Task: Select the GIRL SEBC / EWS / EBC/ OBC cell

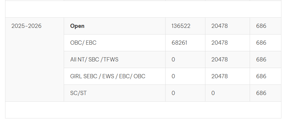Action: click(x=107, y=76)
